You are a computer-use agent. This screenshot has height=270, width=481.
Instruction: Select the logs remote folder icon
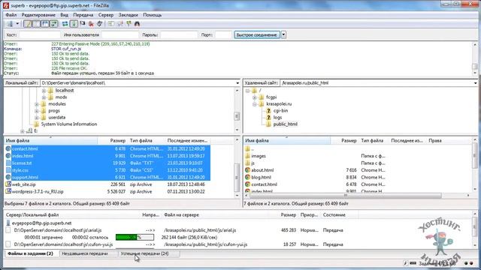click(x=268, y=117)
